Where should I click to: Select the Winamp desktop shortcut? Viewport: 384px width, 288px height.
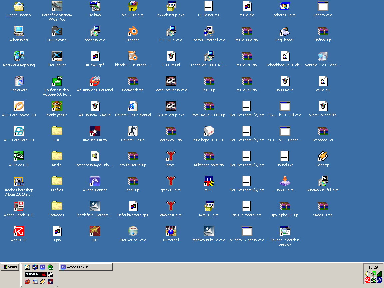click(x=323, y=157)
